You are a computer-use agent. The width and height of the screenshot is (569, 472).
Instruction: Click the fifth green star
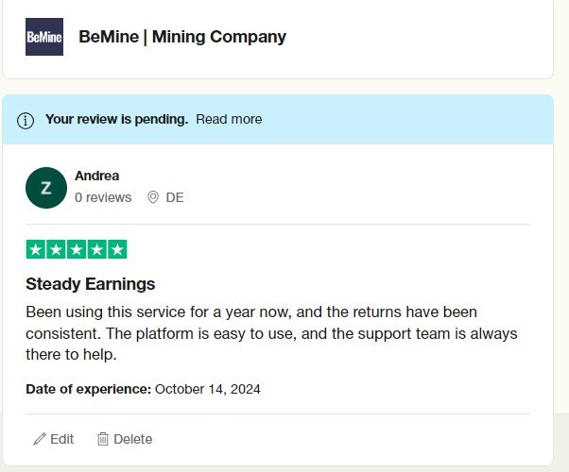pos(117,249)
